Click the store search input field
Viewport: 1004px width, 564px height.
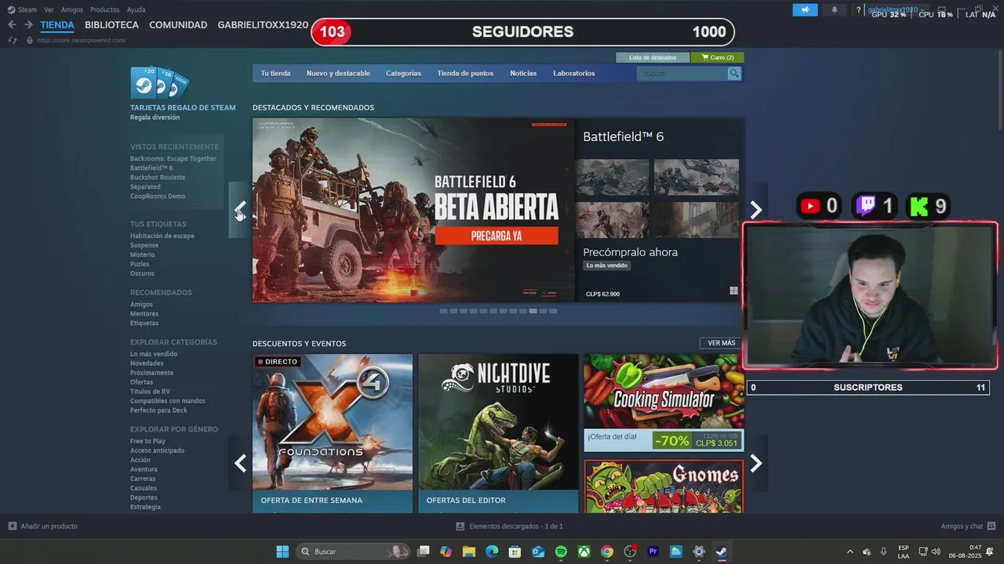(x=682, y=74)
